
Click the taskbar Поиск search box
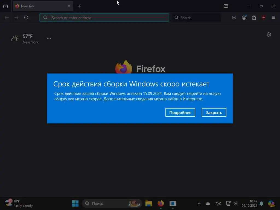[x=112, y=203]
